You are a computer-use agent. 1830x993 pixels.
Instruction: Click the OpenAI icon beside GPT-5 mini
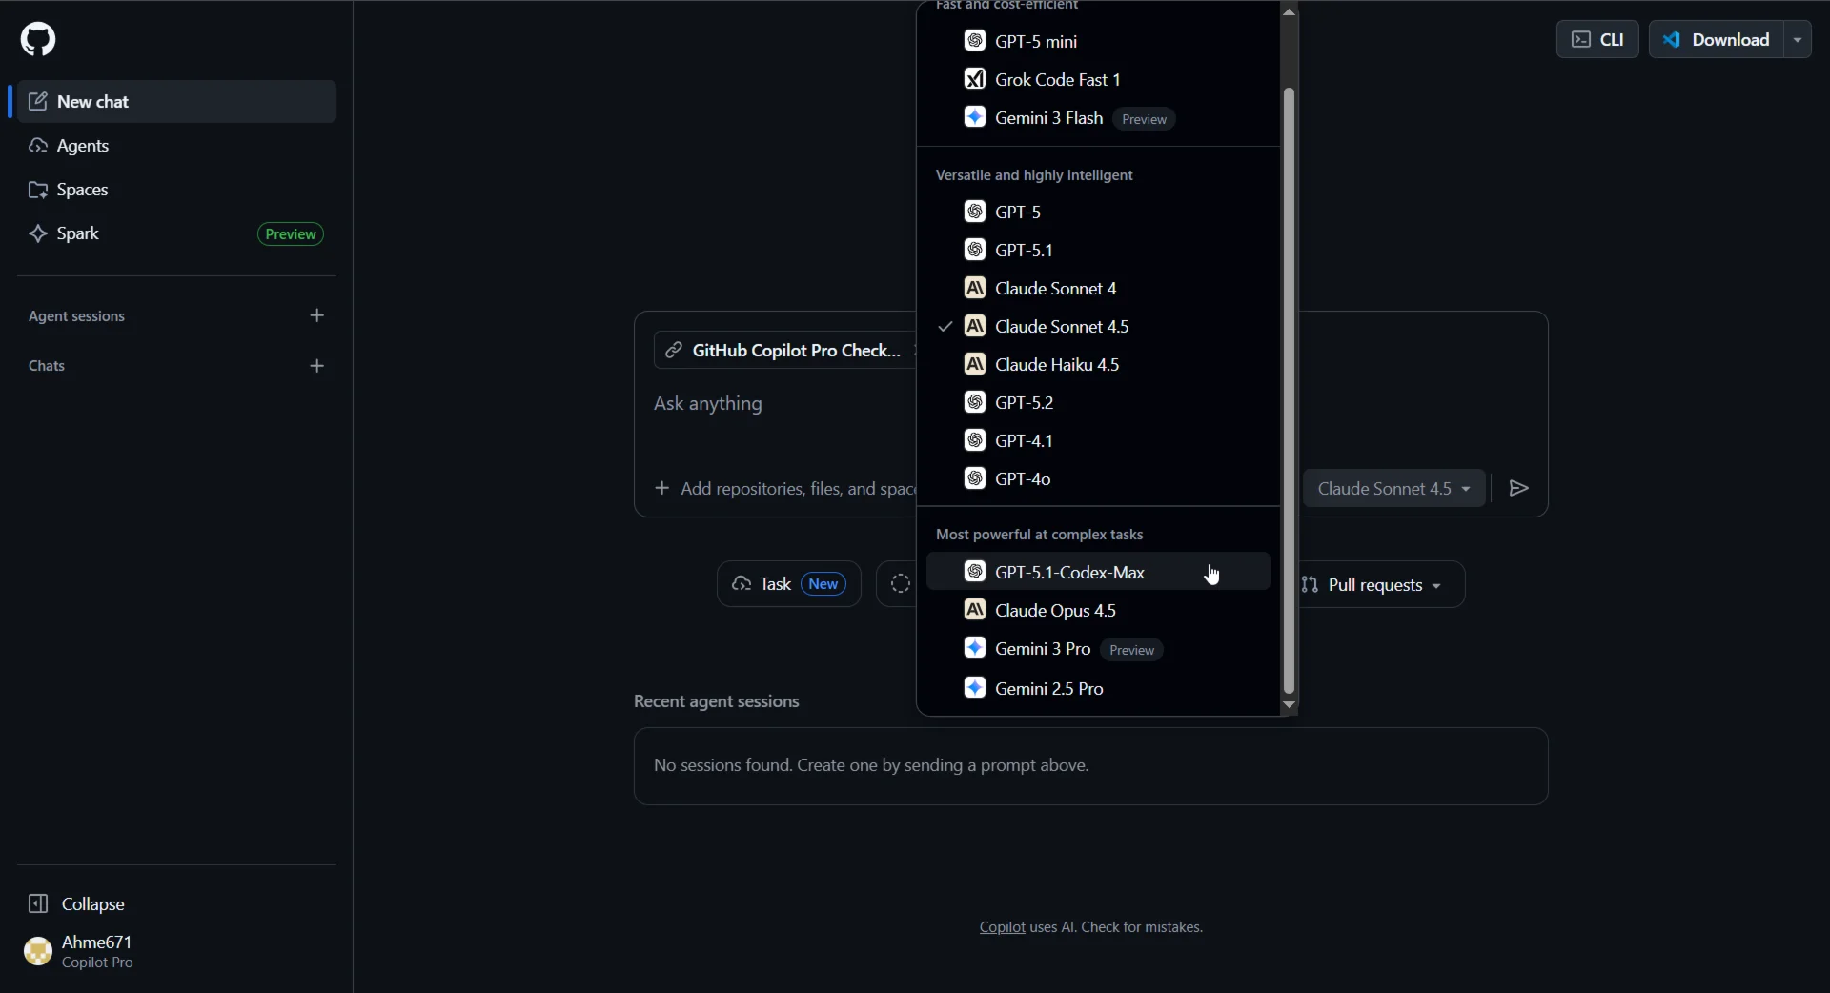tap(974, 40)
